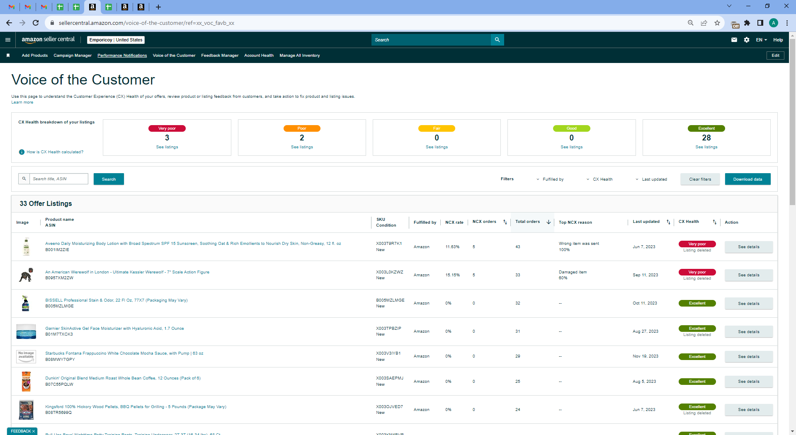796x435 pixels.
Task: Click the teal magnifier search button in header
Action: 497,40
